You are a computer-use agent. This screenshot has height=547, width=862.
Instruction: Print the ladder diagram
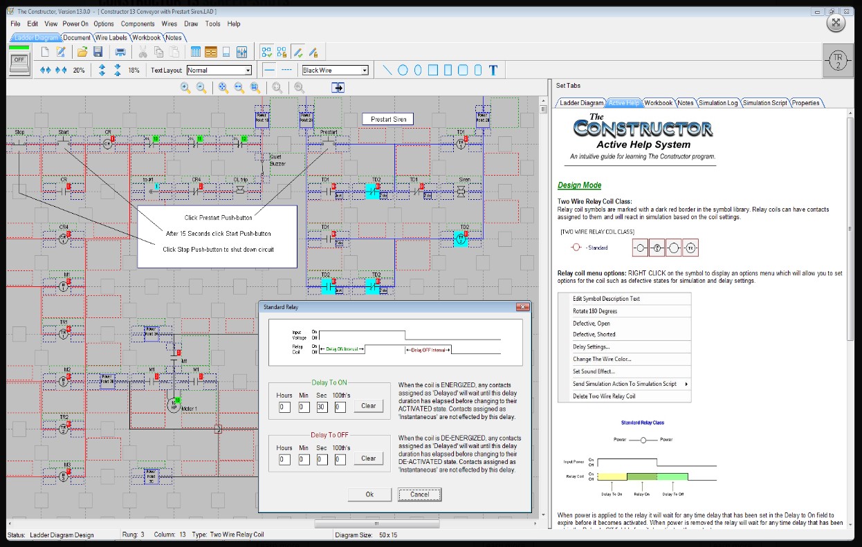coord(120,52)
